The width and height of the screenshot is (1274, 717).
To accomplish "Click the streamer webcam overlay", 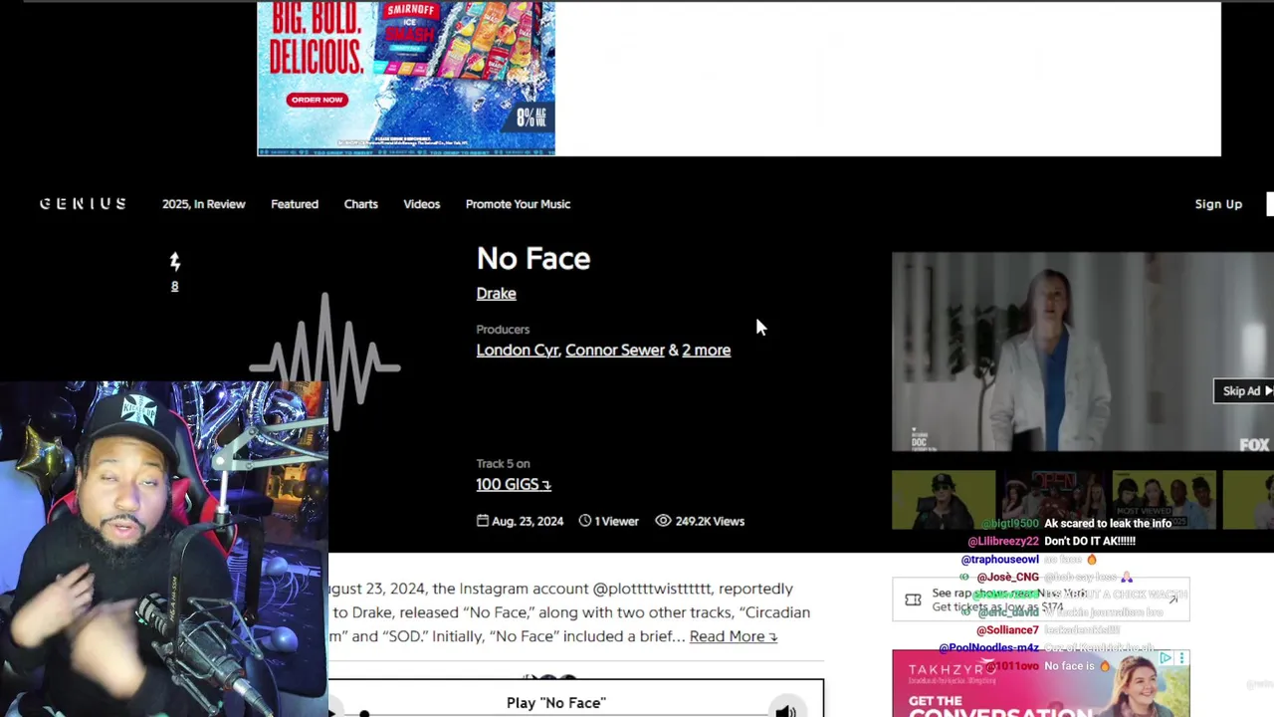I will (163, 550).
